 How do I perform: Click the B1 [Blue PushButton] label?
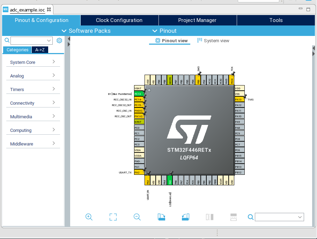[120, 94]
